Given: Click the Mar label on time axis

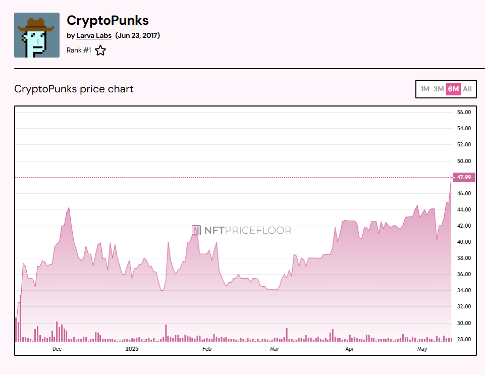Looking at the screenshot, I should [275, 349].
